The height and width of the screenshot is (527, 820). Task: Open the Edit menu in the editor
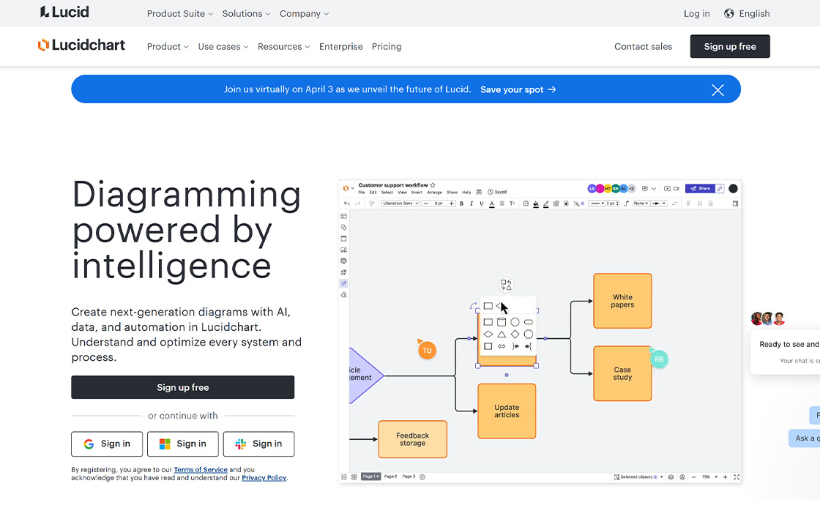tap(373, 193)
